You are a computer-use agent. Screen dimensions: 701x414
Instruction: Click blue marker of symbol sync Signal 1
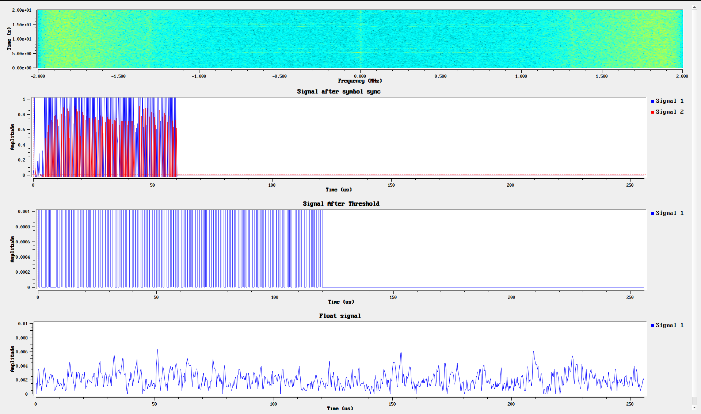coord(652,101)
